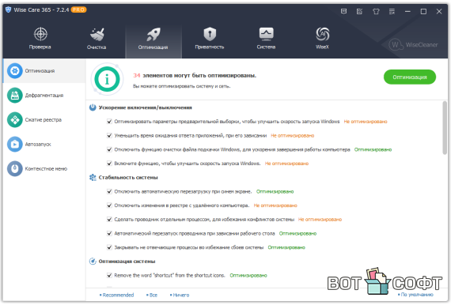Click 'Стабильность системы' section heading
This screenshot has height=305, width=451.
point(128,178)
